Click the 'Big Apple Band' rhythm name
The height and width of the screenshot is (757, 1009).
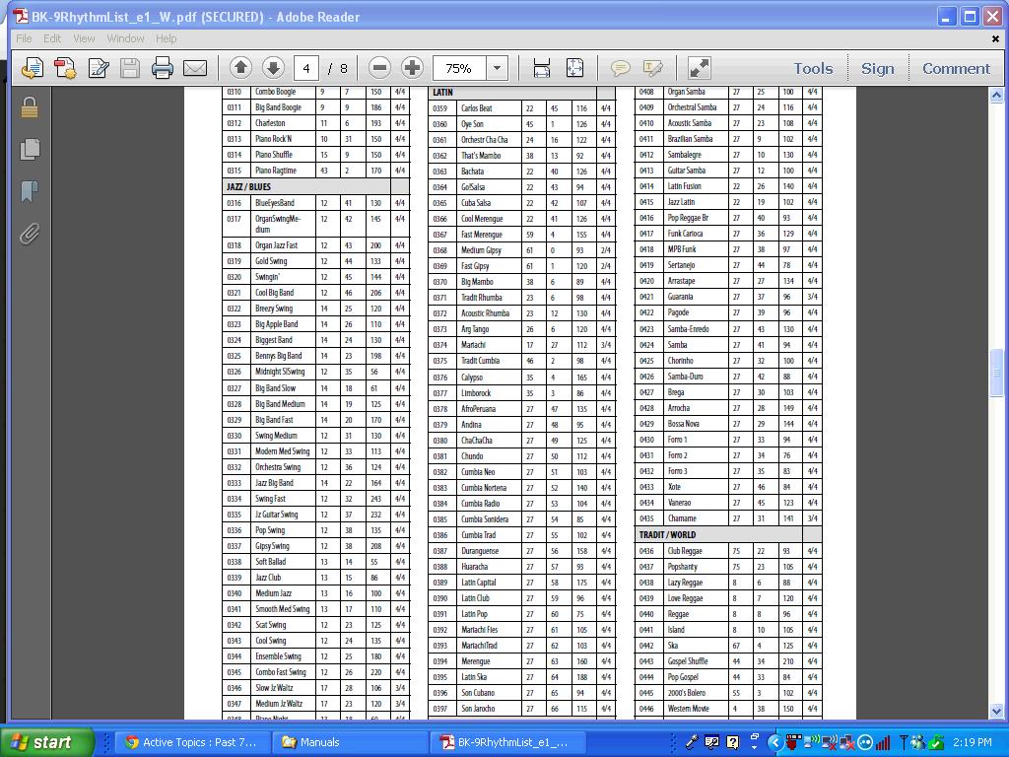click(x=276, y=324)
